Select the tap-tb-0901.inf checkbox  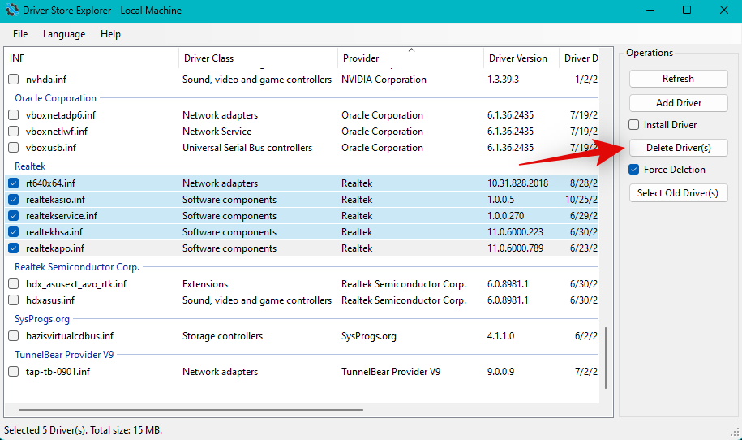[13, 372]
